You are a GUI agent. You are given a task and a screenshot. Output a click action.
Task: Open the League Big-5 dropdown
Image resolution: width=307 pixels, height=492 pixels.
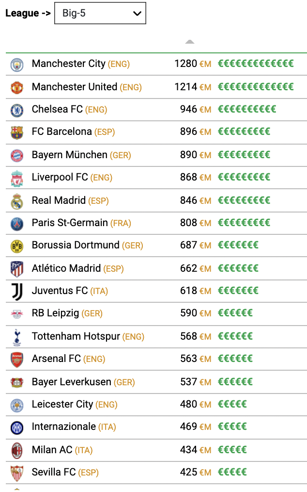point(100,13)
